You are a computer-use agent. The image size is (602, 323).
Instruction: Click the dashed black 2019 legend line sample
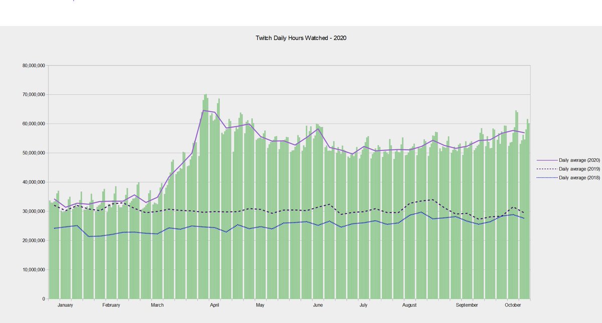[x=547, y=169]
